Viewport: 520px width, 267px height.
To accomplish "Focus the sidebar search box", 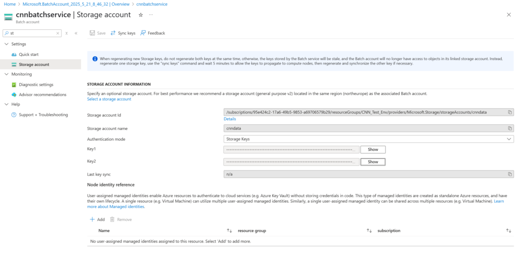I will pyautogui.click(x=32, y=33).
